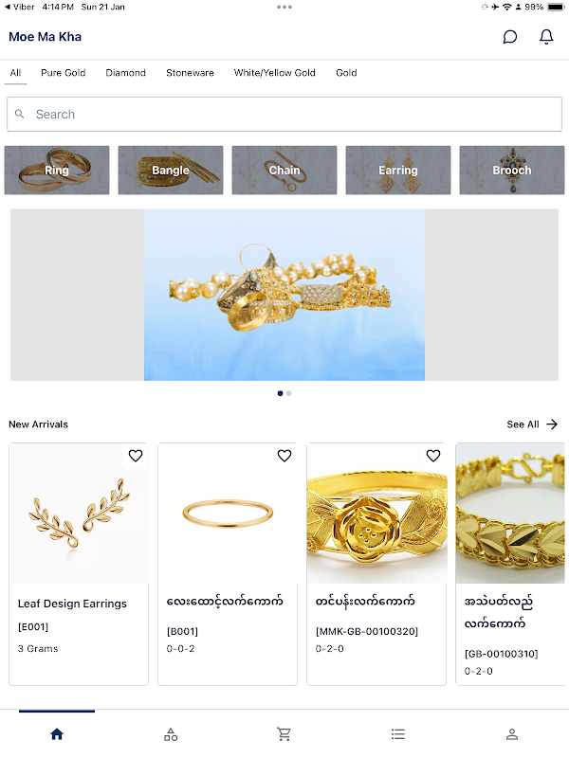Toggle heart on B001 bangle
This screenshot has height=758, width=569.
pyautogui.click(x=284, y=456)
